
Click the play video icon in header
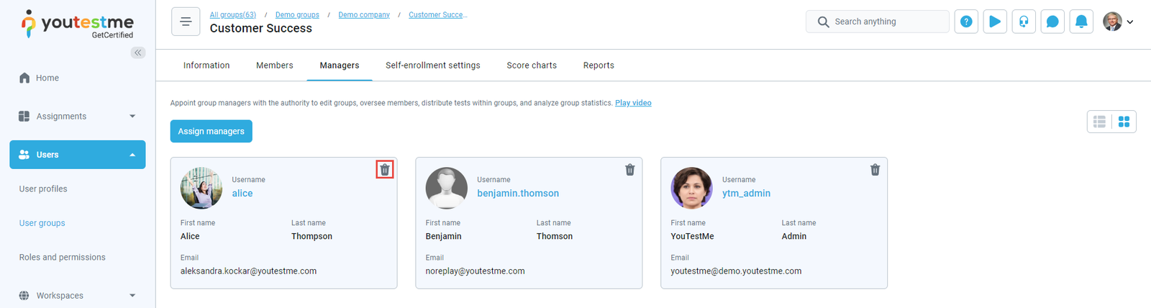click(995, 22)
